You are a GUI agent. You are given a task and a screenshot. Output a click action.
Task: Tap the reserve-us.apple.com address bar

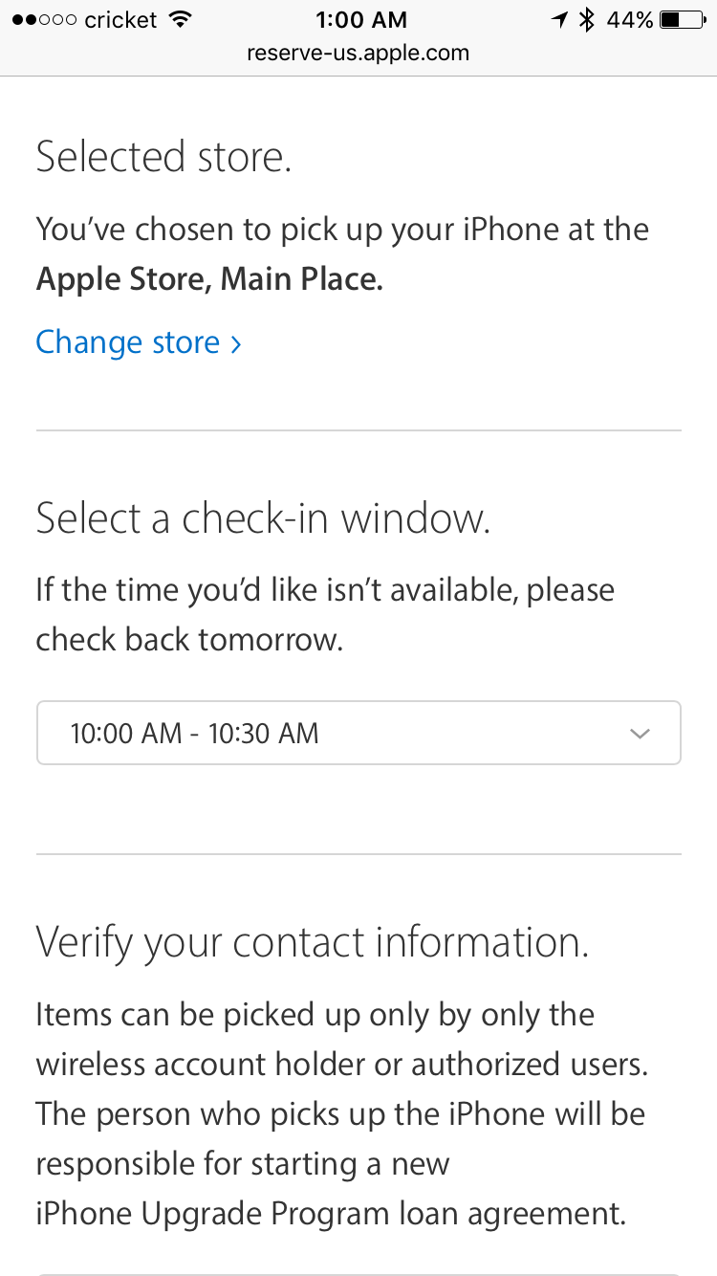click(358, 53)
